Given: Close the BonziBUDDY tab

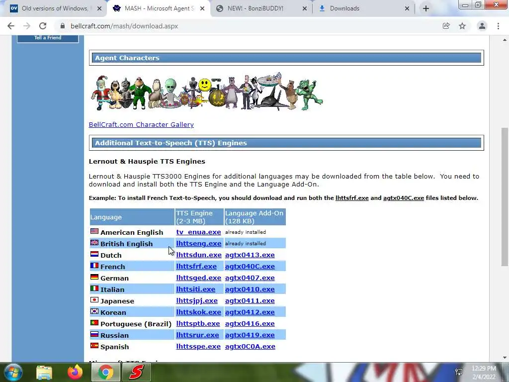Looking at the screenshot, I should [305, 8].
